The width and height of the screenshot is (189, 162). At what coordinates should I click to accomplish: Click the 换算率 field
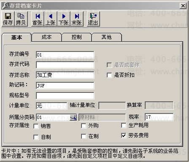click(159, 105)
